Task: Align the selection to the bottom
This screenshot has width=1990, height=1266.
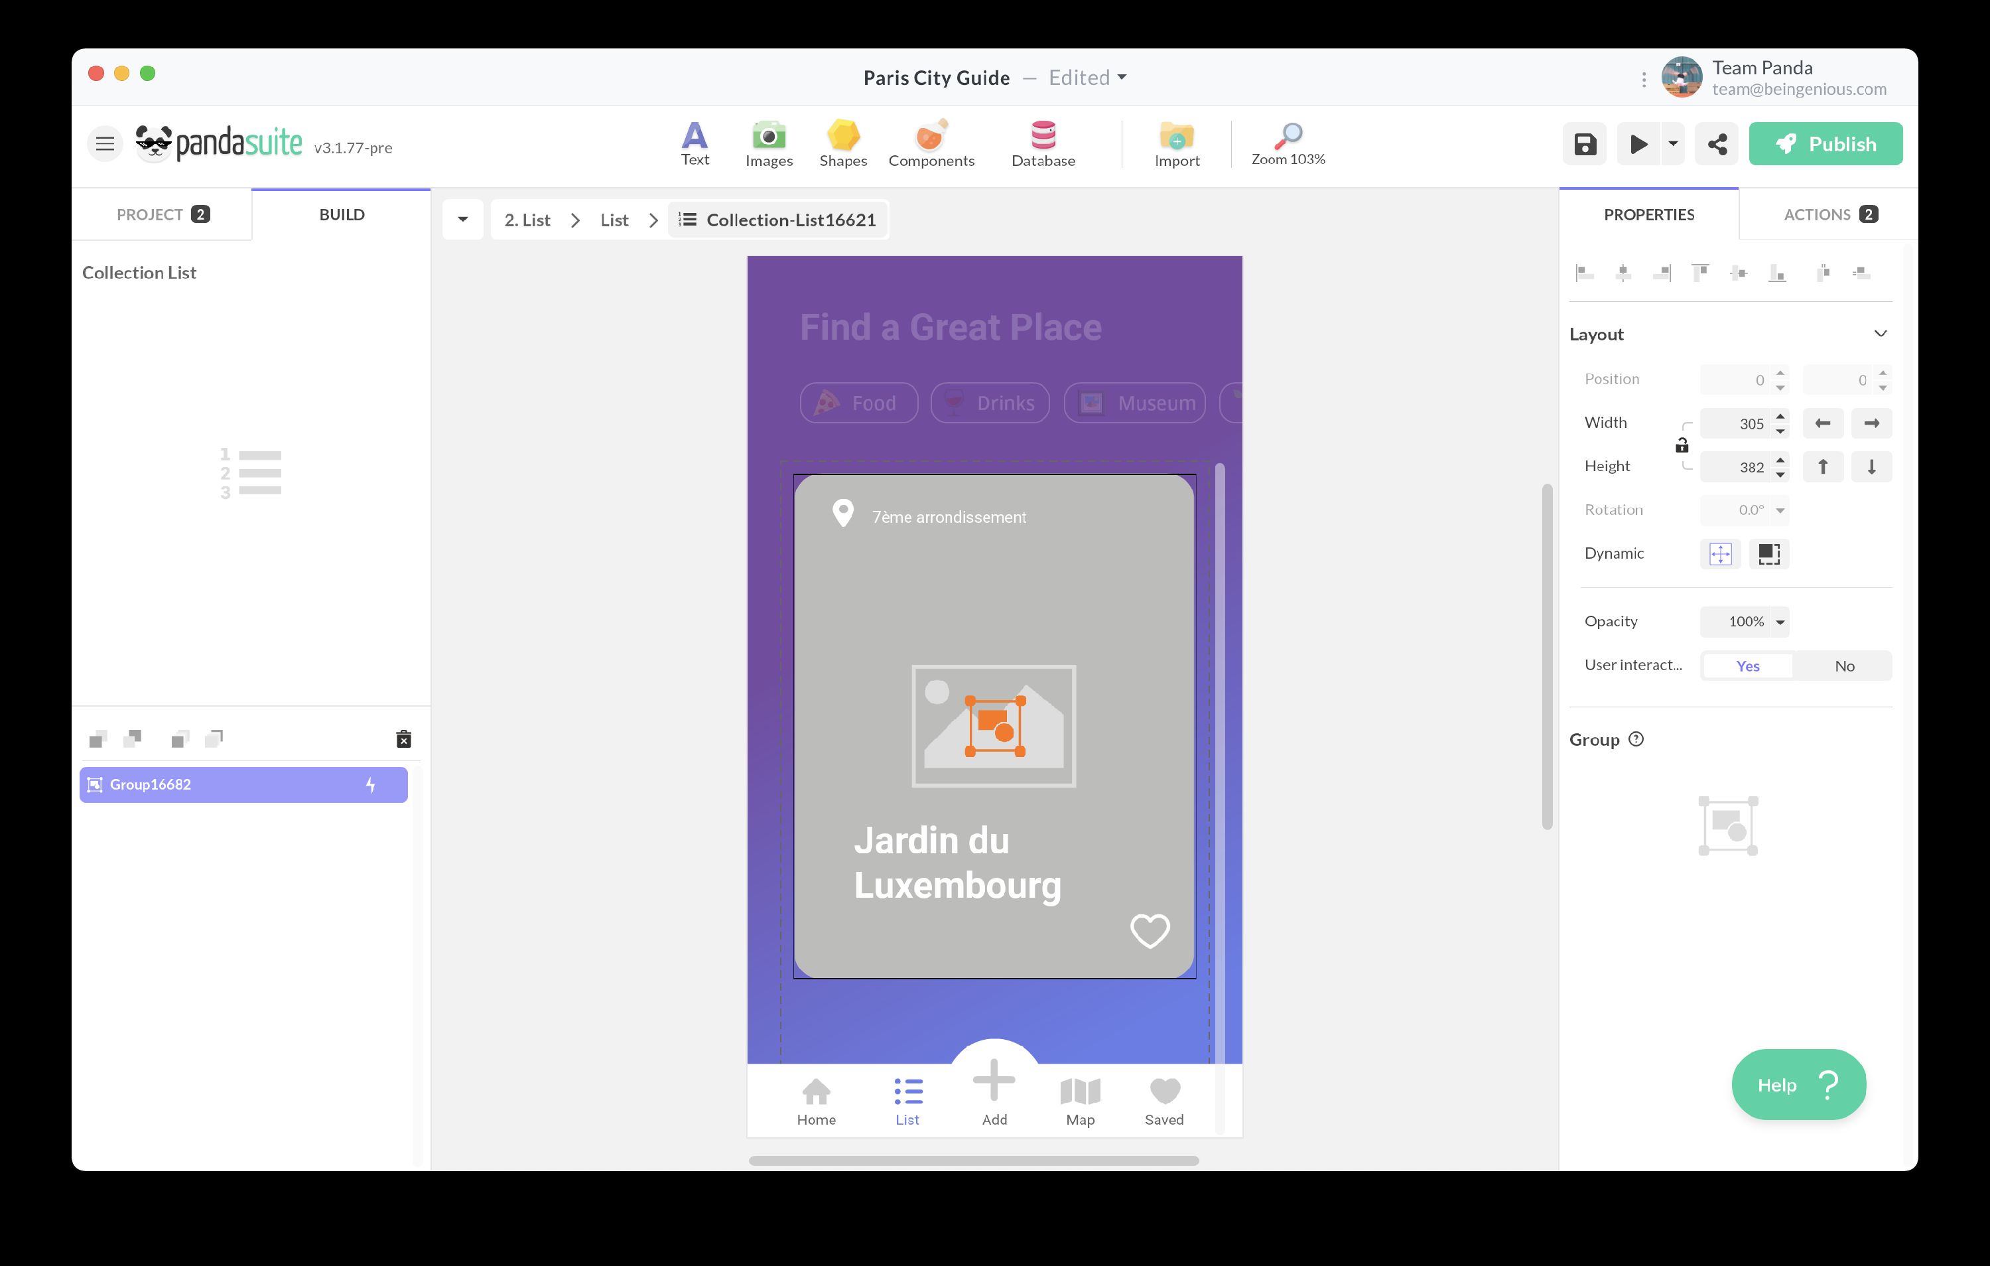Action: coord(1778,273)
